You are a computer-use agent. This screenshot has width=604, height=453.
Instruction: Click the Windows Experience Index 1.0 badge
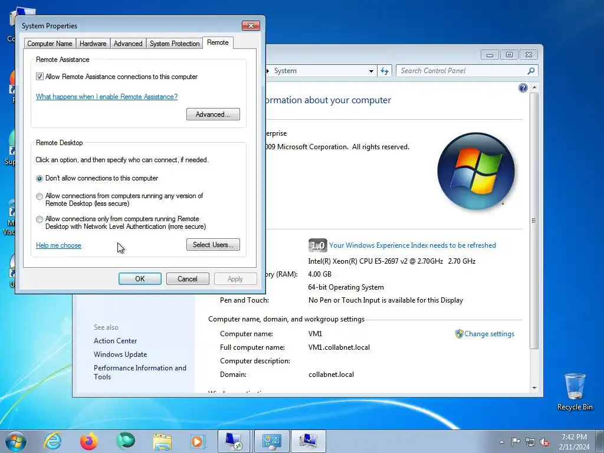coord(317,245)
